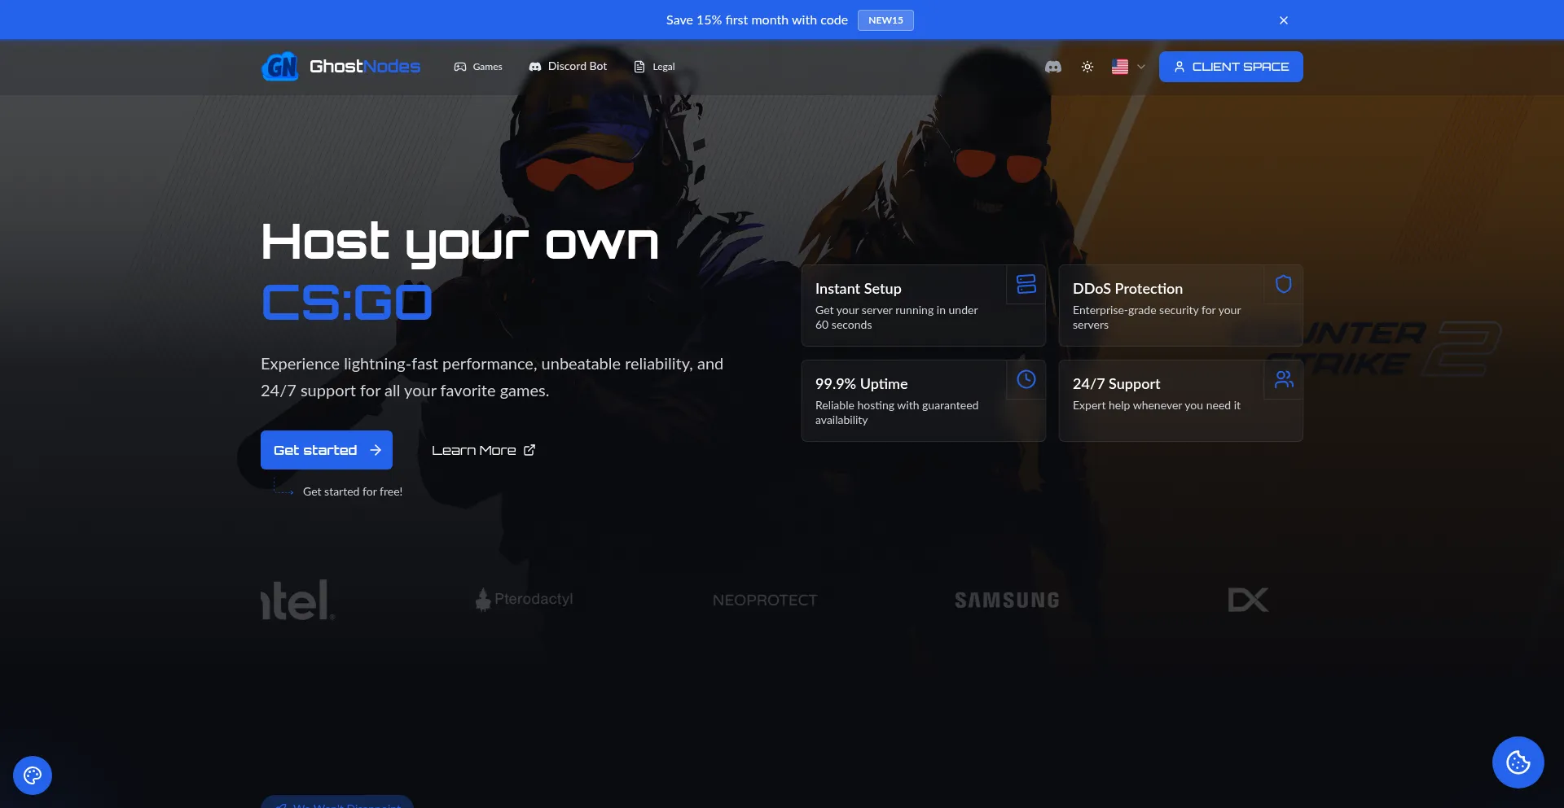Expand the language dropdown chevron

(1141, 67)
